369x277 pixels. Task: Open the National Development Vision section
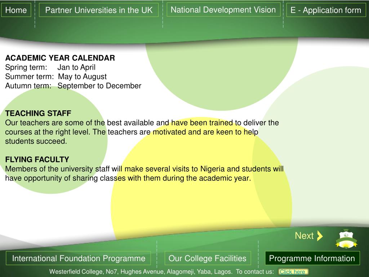[x=223, y=10]
